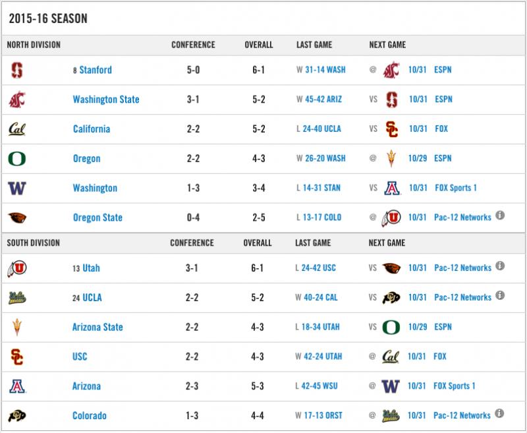The width and height of the screenshot is (527, 433).
Task: Click the green Oregon O logo in the North Division
Action: (17, 159)
